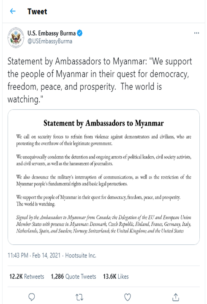View the 12.2K Retweets list
This screenshot has height=304, width=207.
(x=27, y=276)
